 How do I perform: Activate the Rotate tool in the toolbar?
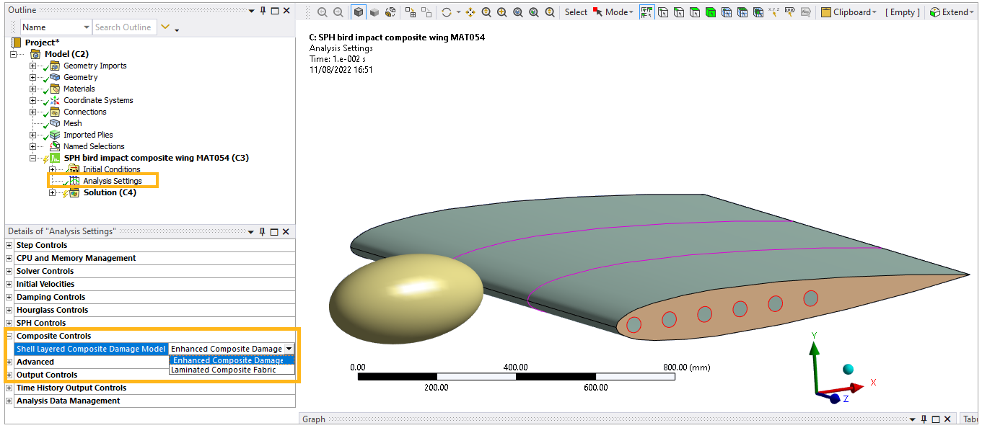point(447,12)
